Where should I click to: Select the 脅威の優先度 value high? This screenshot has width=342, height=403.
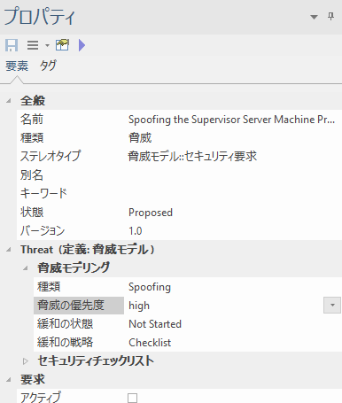pyautogui.click(x=139, y=306)
